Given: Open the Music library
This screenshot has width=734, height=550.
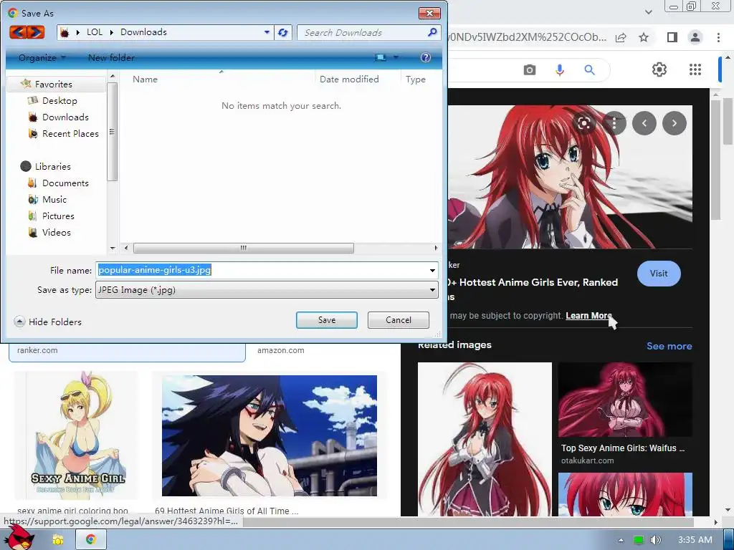Looking at the screenshot, I should (54, 199).
